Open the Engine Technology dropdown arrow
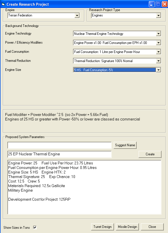Image resolution: width=168 pixels, height=233 pixels. click(x=158, y=34)
